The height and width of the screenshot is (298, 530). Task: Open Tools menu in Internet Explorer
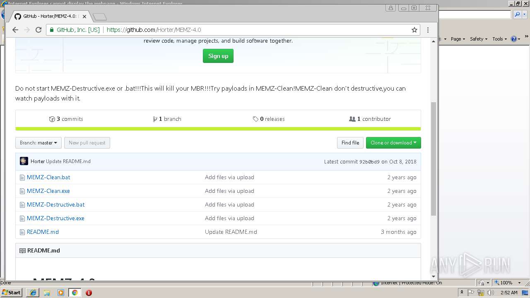pyautogui.click(x=499, y=39)
